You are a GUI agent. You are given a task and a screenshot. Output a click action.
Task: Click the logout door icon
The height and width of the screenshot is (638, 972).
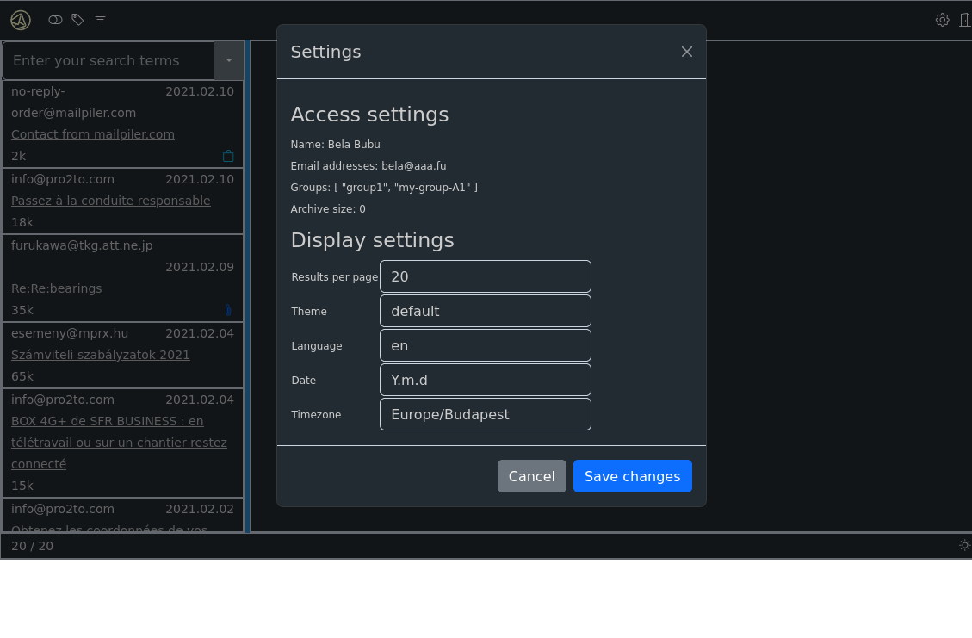[x=965, y=20]
